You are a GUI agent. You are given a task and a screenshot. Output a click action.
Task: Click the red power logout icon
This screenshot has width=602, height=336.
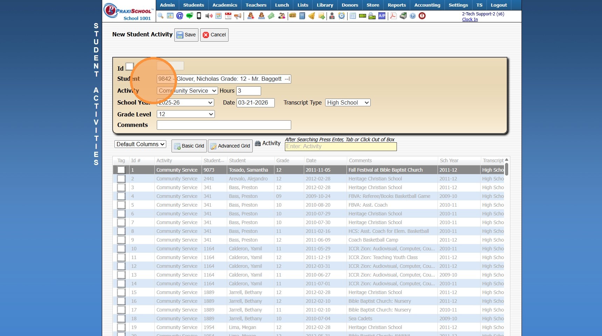(422, 16)
